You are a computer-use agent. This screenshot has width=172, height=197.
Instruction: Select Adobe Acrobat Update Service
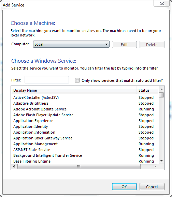click(85, 109)
